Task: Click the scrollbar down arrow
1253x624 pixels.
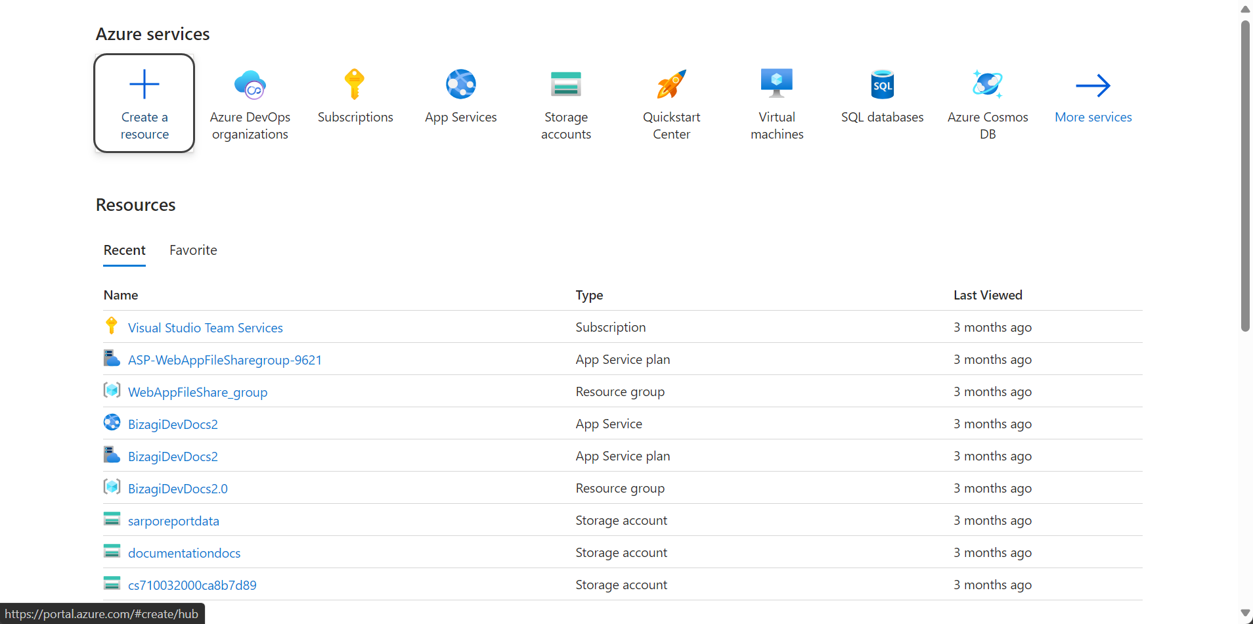Action: pos(1245,612)
